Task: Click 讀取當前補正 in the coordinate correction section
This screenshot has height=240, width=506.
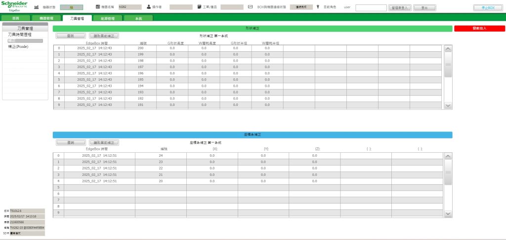Action: click(x=104, y=142)
